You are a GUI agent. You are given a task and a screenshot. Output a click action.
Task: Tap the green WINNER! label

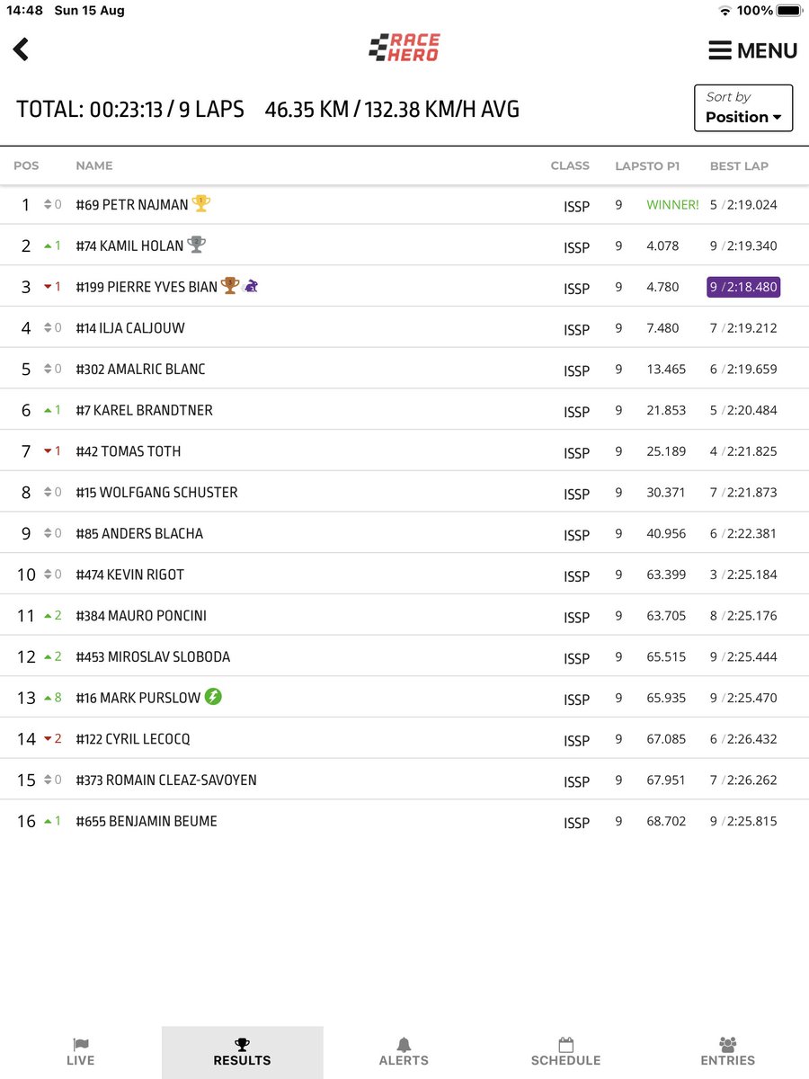point(672,205)
